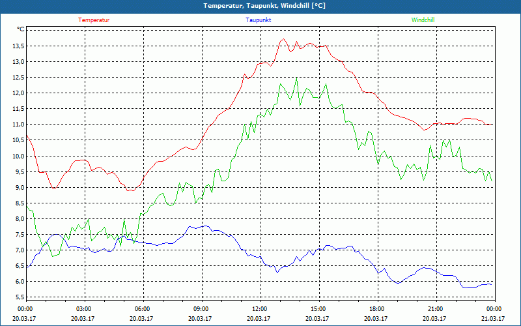Click the 13,5 y-axis value
The height and width of the screenshot is (326, 521).
18,46
